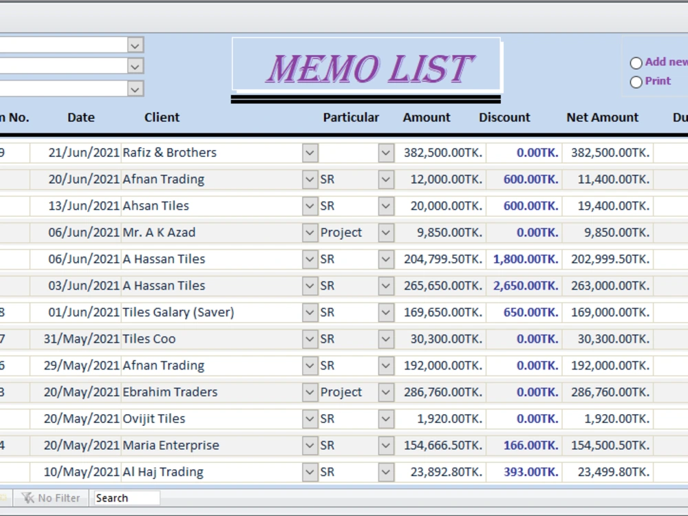The height and width of the screenshot is (516, 688).
Task: Expand client dropdown for Tiles Galary (Saver)
Action: click(x=310, y=312)
